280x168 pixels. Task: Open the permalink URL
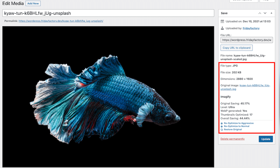tap(61, 21)
